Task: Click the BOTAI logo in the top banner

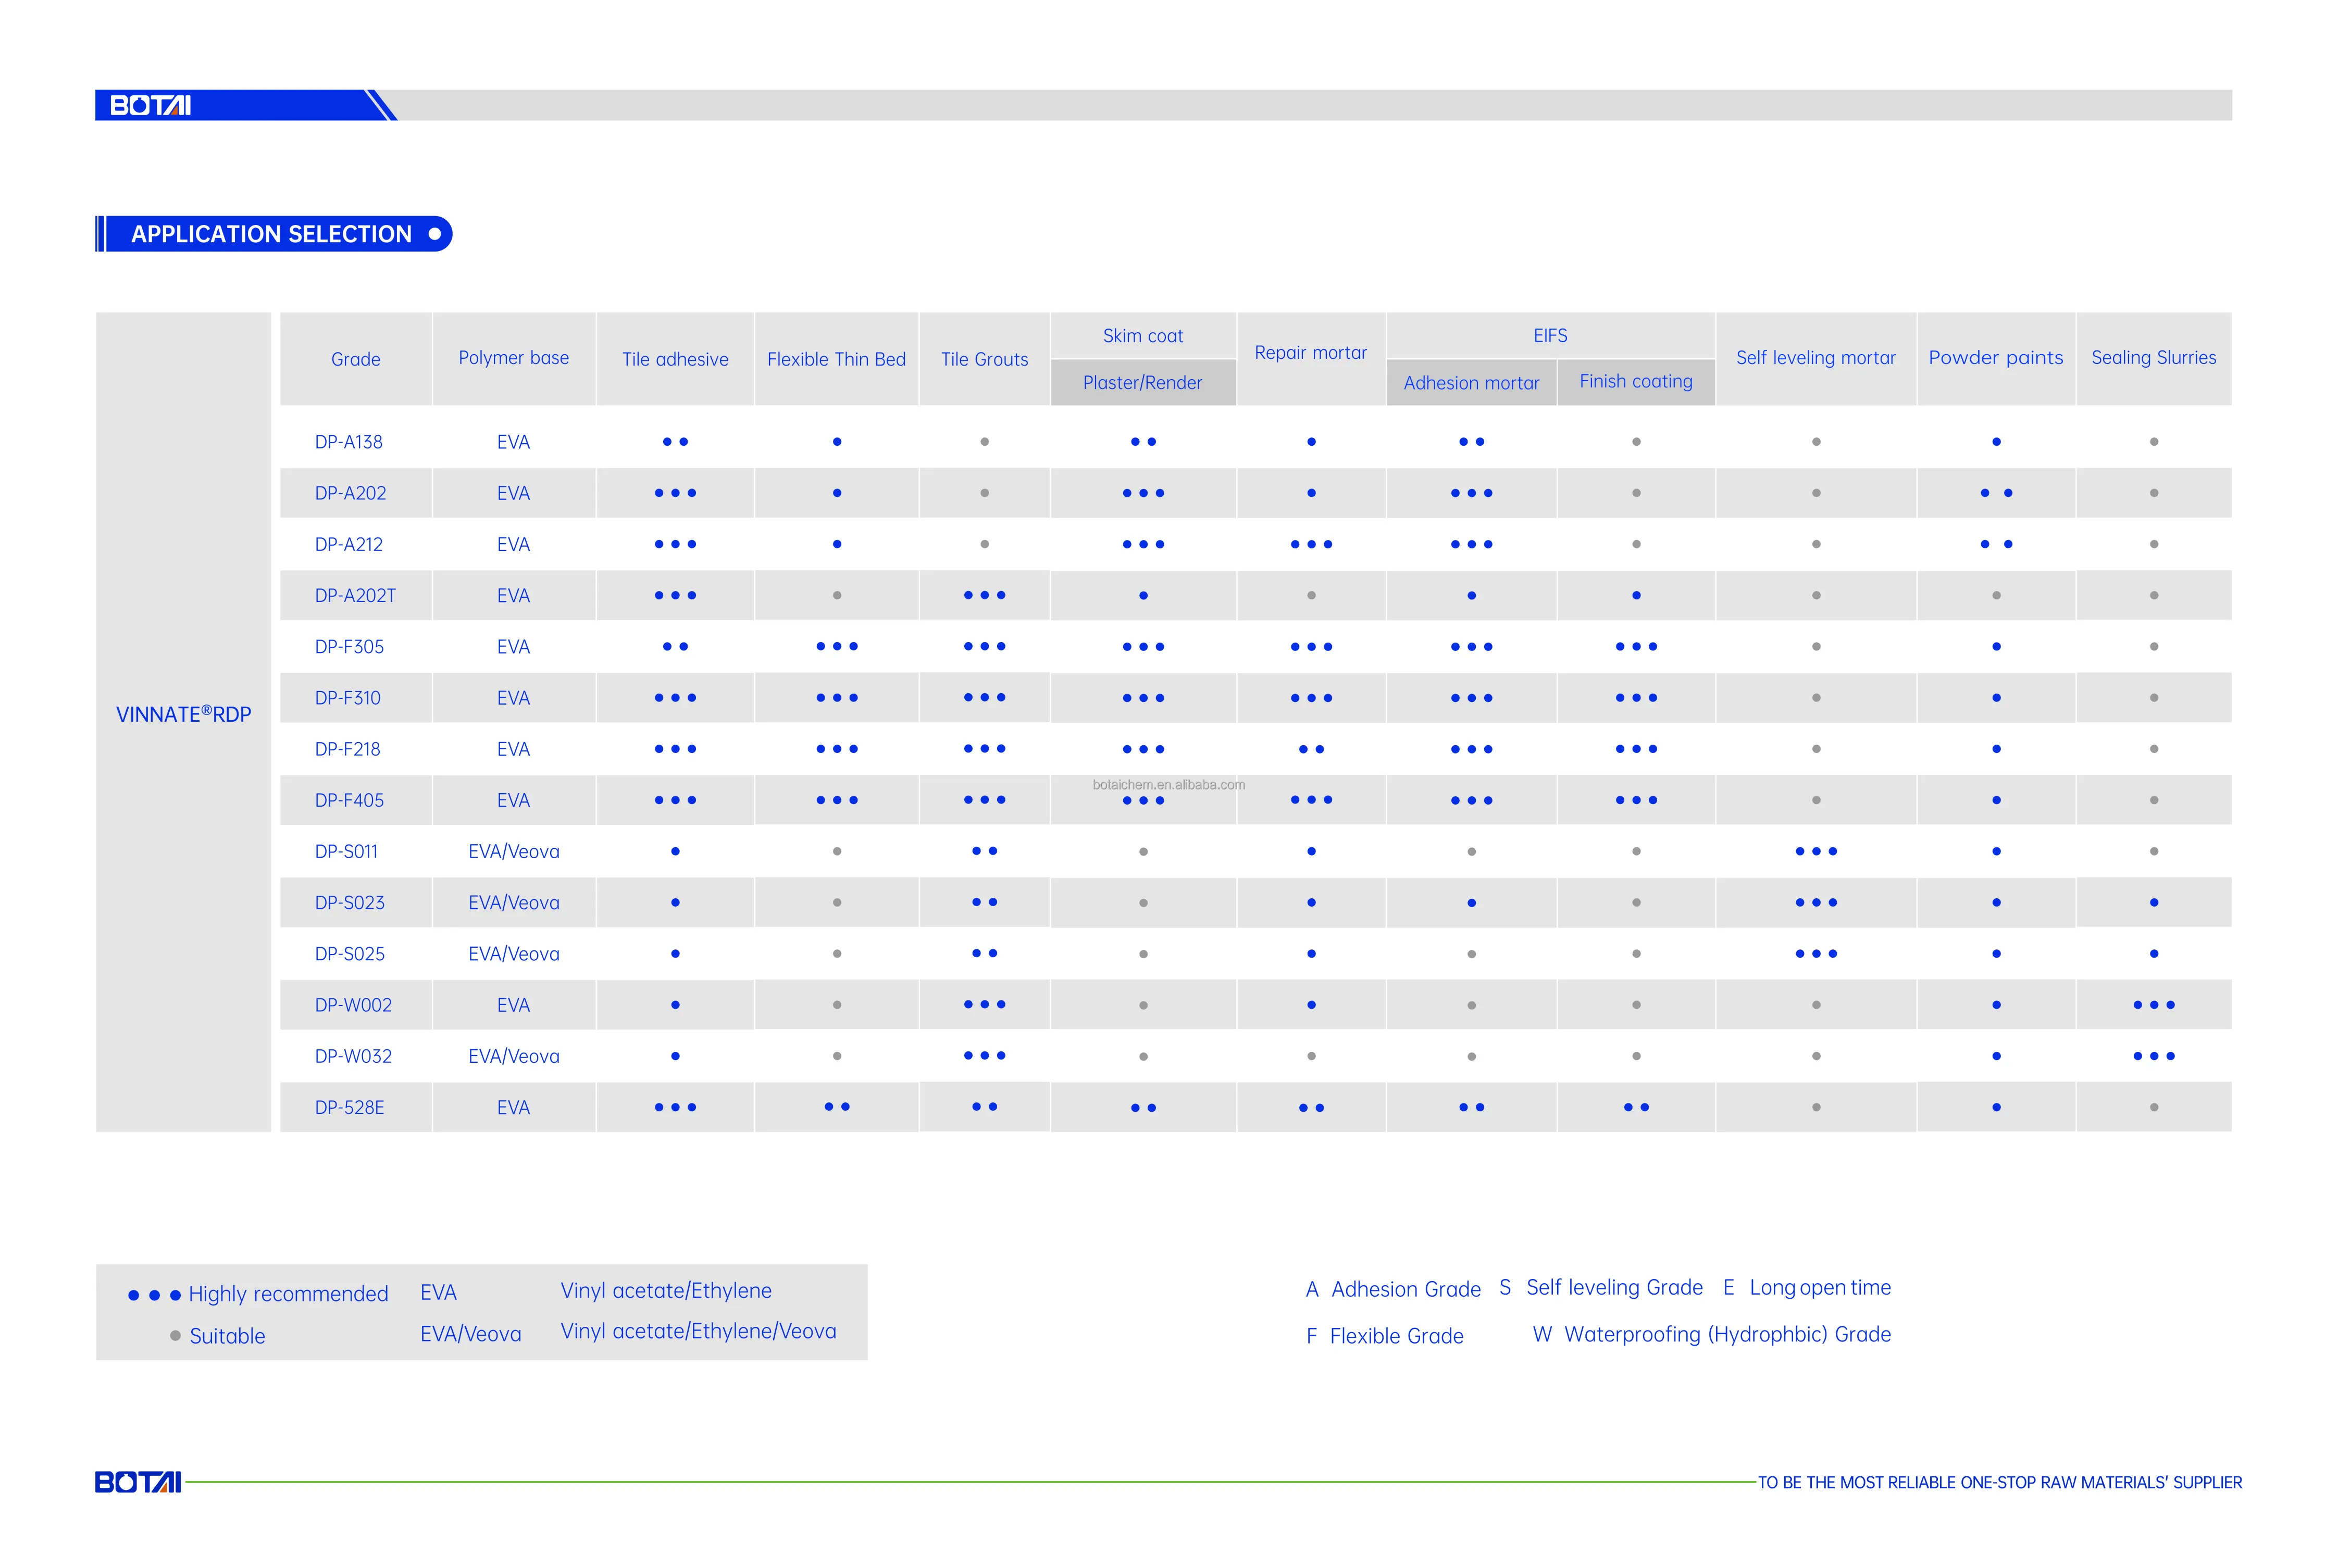Action: tap(150, 106)
